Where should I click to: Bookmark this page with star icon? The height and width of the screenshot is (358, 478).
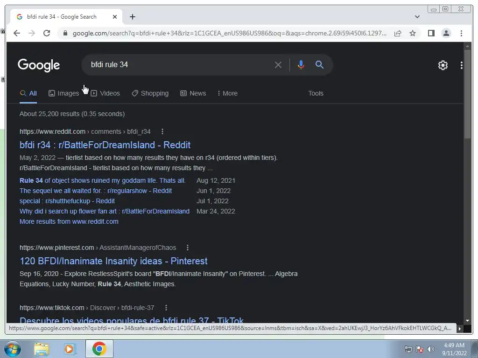(x=413, y=33)
